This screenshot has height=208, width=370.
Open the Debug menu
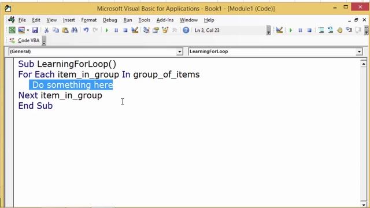tap(110, 20)
